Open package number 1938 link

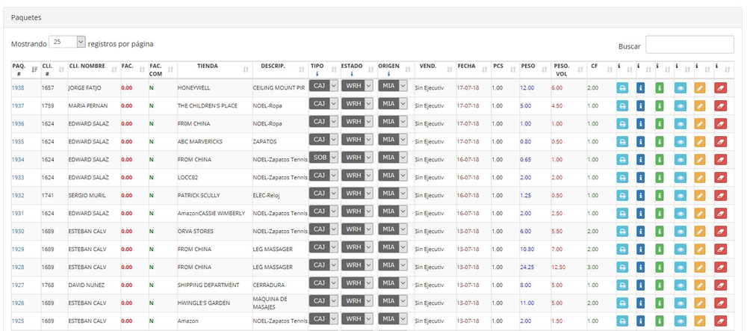click(x=18, y=88)
